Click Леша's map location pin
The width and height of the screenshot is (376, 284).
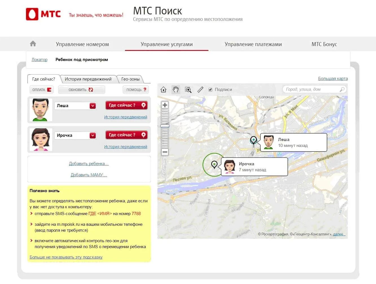click(254, 140)
